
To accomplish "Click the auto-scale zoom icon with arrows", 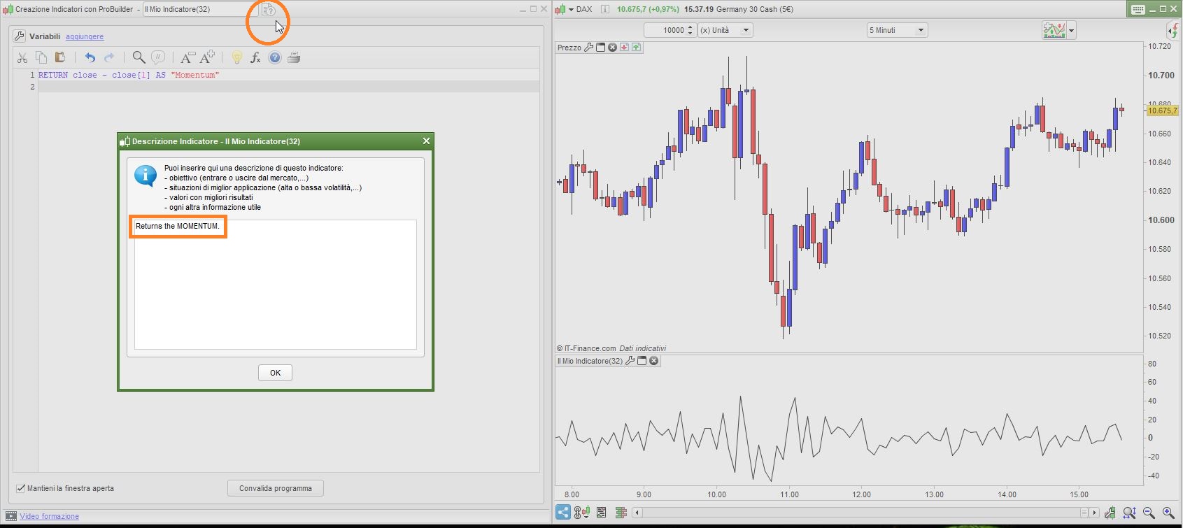I will click(x=1129, y=513).
